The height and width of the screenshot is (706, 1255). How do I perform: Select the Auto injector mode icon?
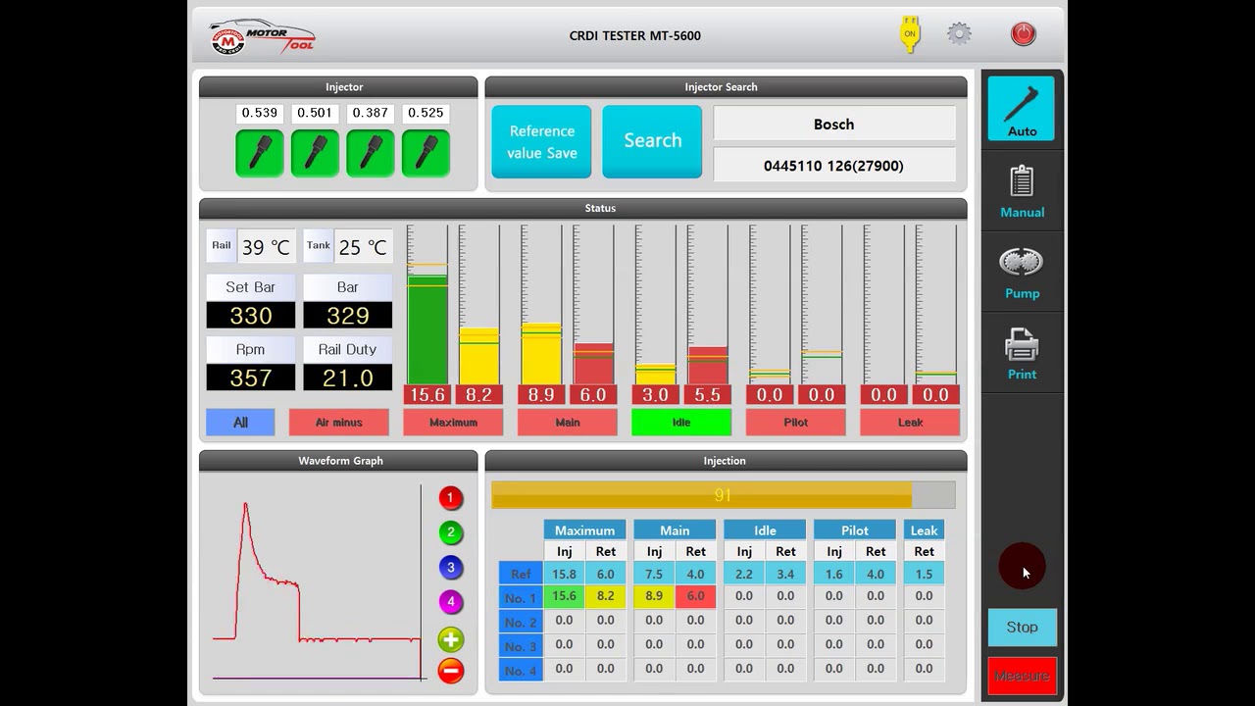[1022, 109]
